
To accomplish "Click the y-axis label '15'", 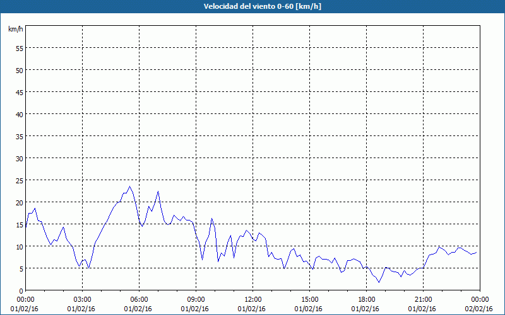I will click(x=20, y=224).
